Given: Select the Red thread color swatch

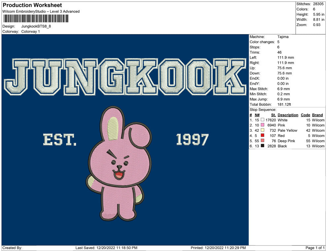Looking at the screenshot, I should coord(263,135).
